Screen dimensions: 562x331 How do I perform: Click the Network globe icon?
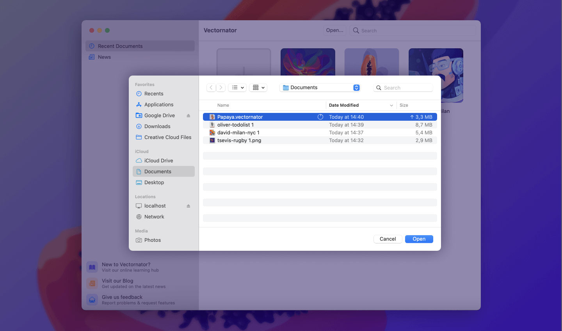point(139,217)
